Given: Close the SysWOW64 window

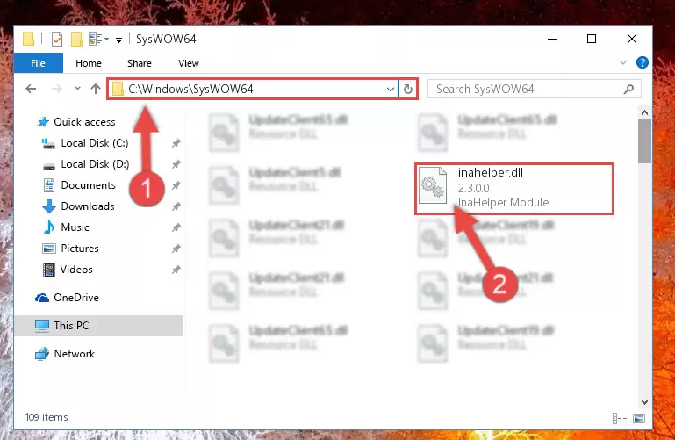Looking at the screenshot, I should tap(631, 40).
